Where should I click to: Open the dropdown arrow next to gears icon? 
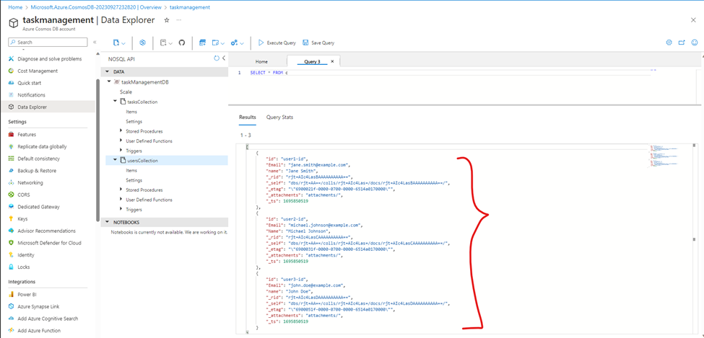(242, 43)
